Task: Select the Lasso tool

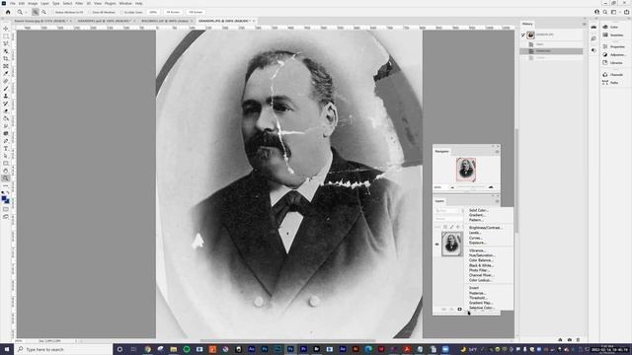Action: tap(6, 43)
